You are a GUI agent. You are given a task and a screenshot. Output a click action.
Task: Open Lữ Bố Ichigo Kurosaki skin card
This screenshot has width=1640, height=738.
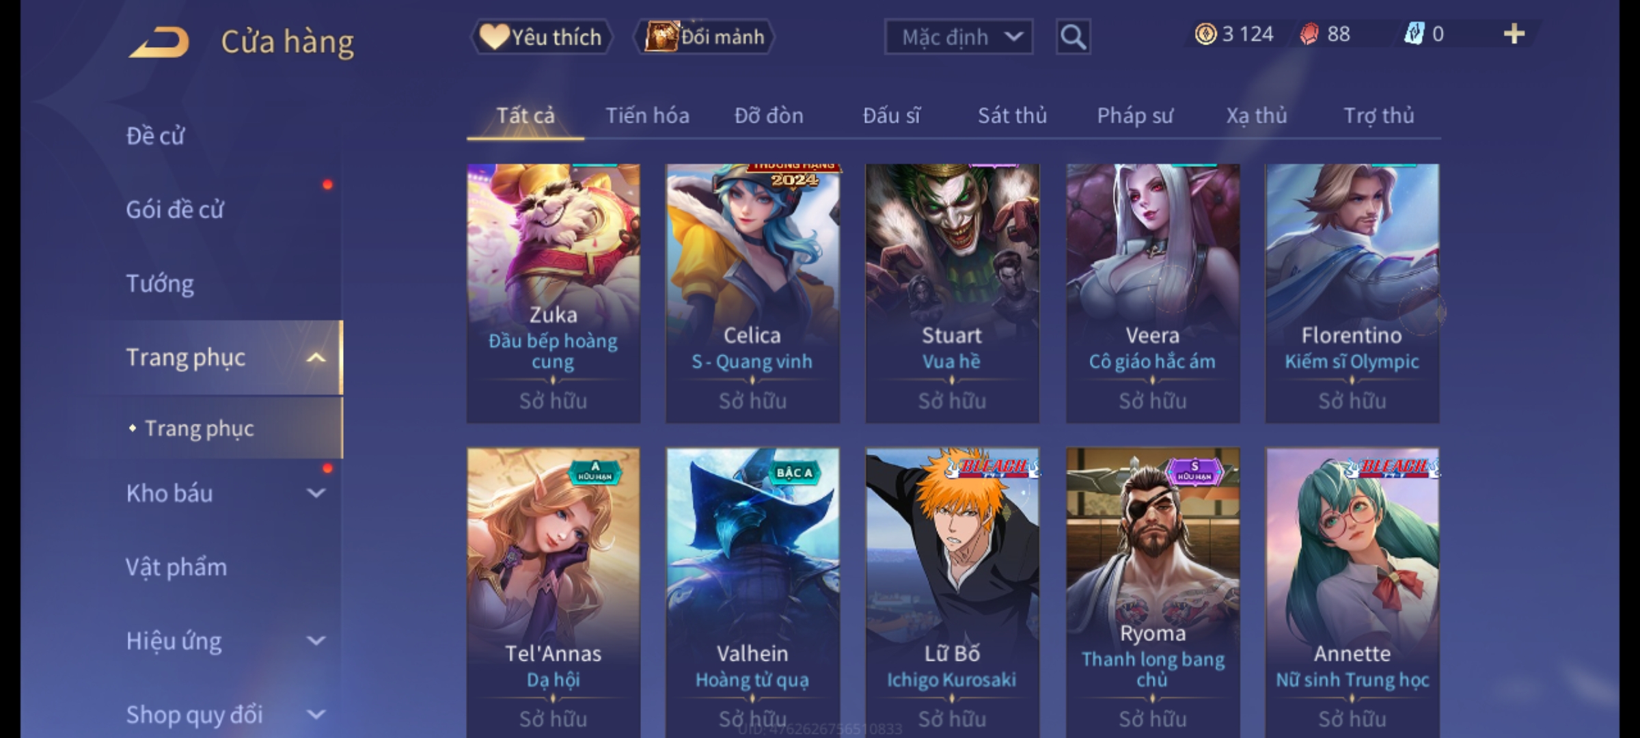953,592
